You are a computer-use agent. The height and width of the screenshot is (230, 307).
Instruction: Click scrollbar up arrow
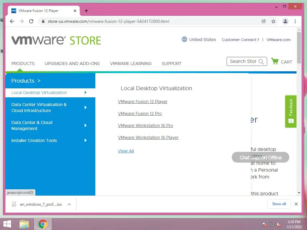coord(299,30)
